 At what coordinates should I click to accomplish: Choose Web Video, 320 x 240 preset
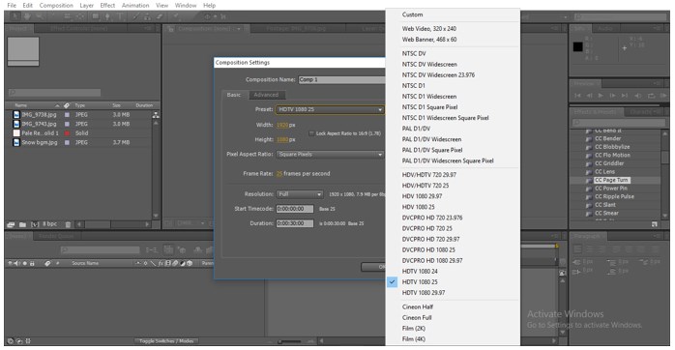pos(429,29)
